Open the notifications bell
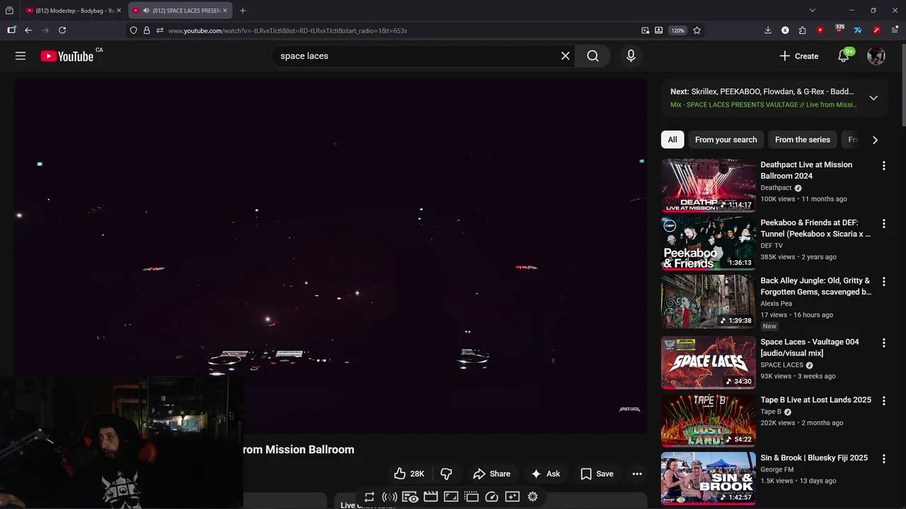The height and width of the screenshot is (509, 906). [844, 56]
